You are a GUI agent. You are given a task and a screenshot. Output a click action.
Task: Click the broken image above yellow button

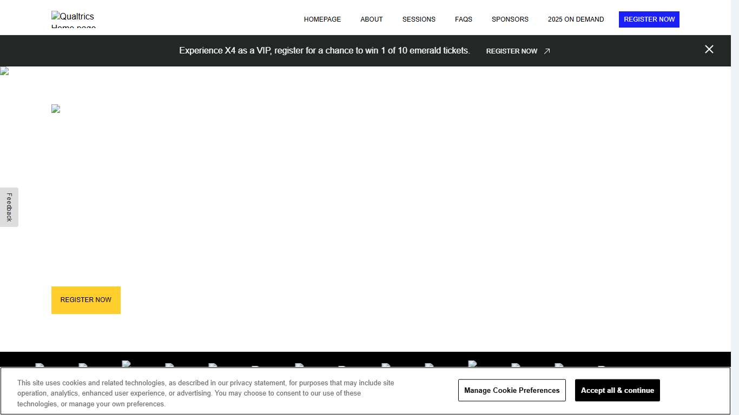pos(56,109)
